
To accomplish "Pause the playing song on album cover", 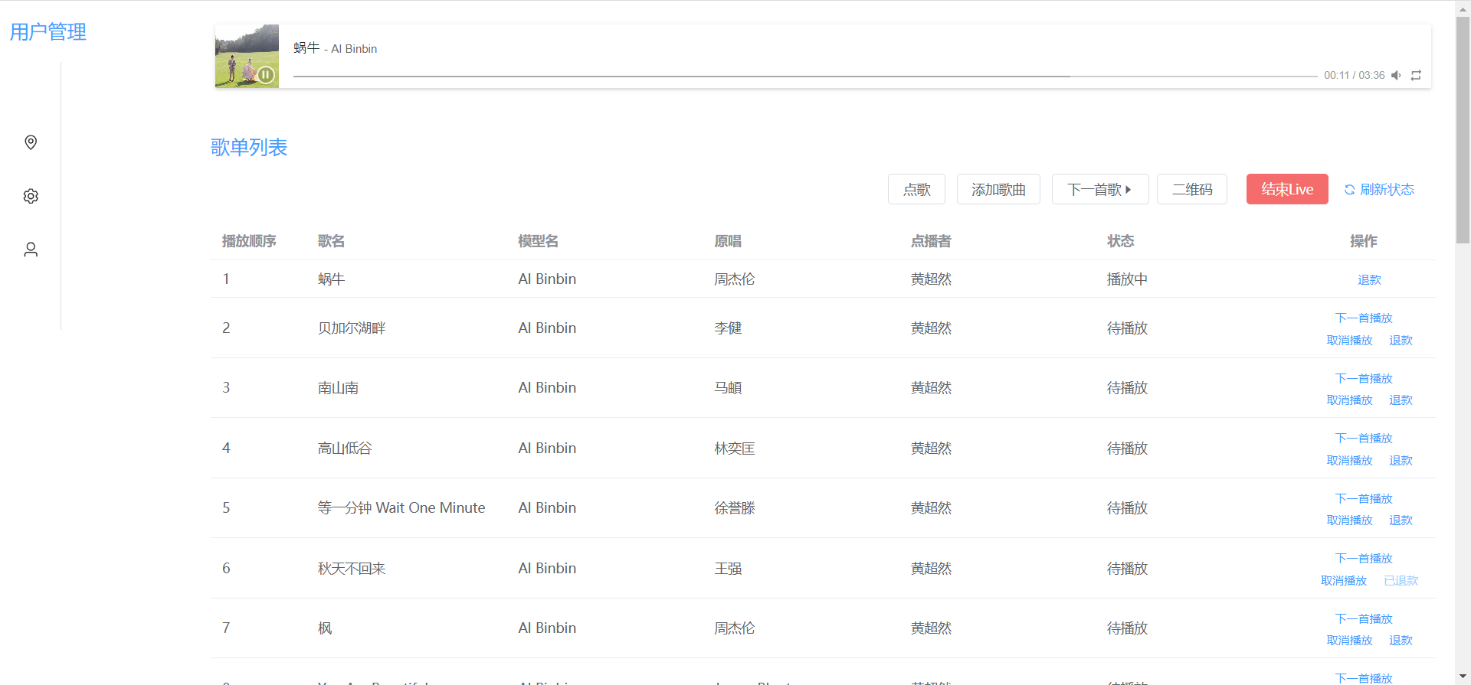I will (265, 74).
